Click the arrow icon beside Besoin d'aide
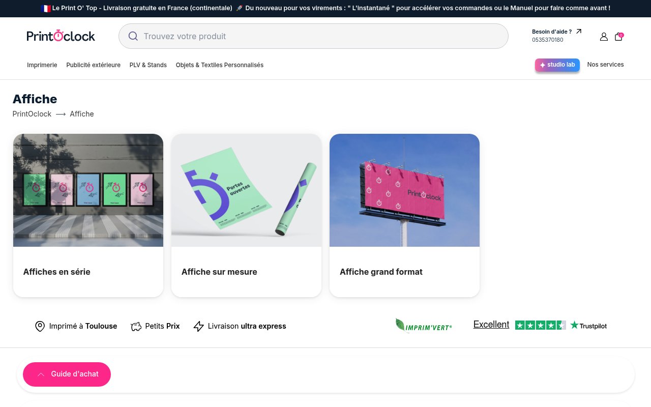651x407 pixels. point(579,32)
